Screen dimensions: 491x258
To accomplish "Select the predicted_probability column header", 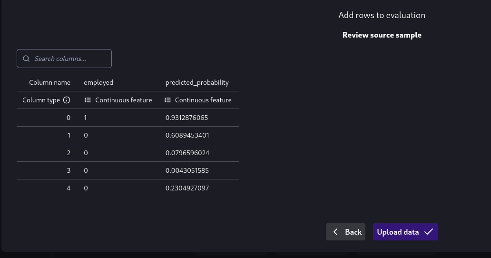I will point(197,82).
